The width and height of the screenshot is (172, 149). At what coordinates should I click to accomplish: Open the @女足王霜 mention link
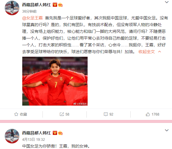[32, 18]
